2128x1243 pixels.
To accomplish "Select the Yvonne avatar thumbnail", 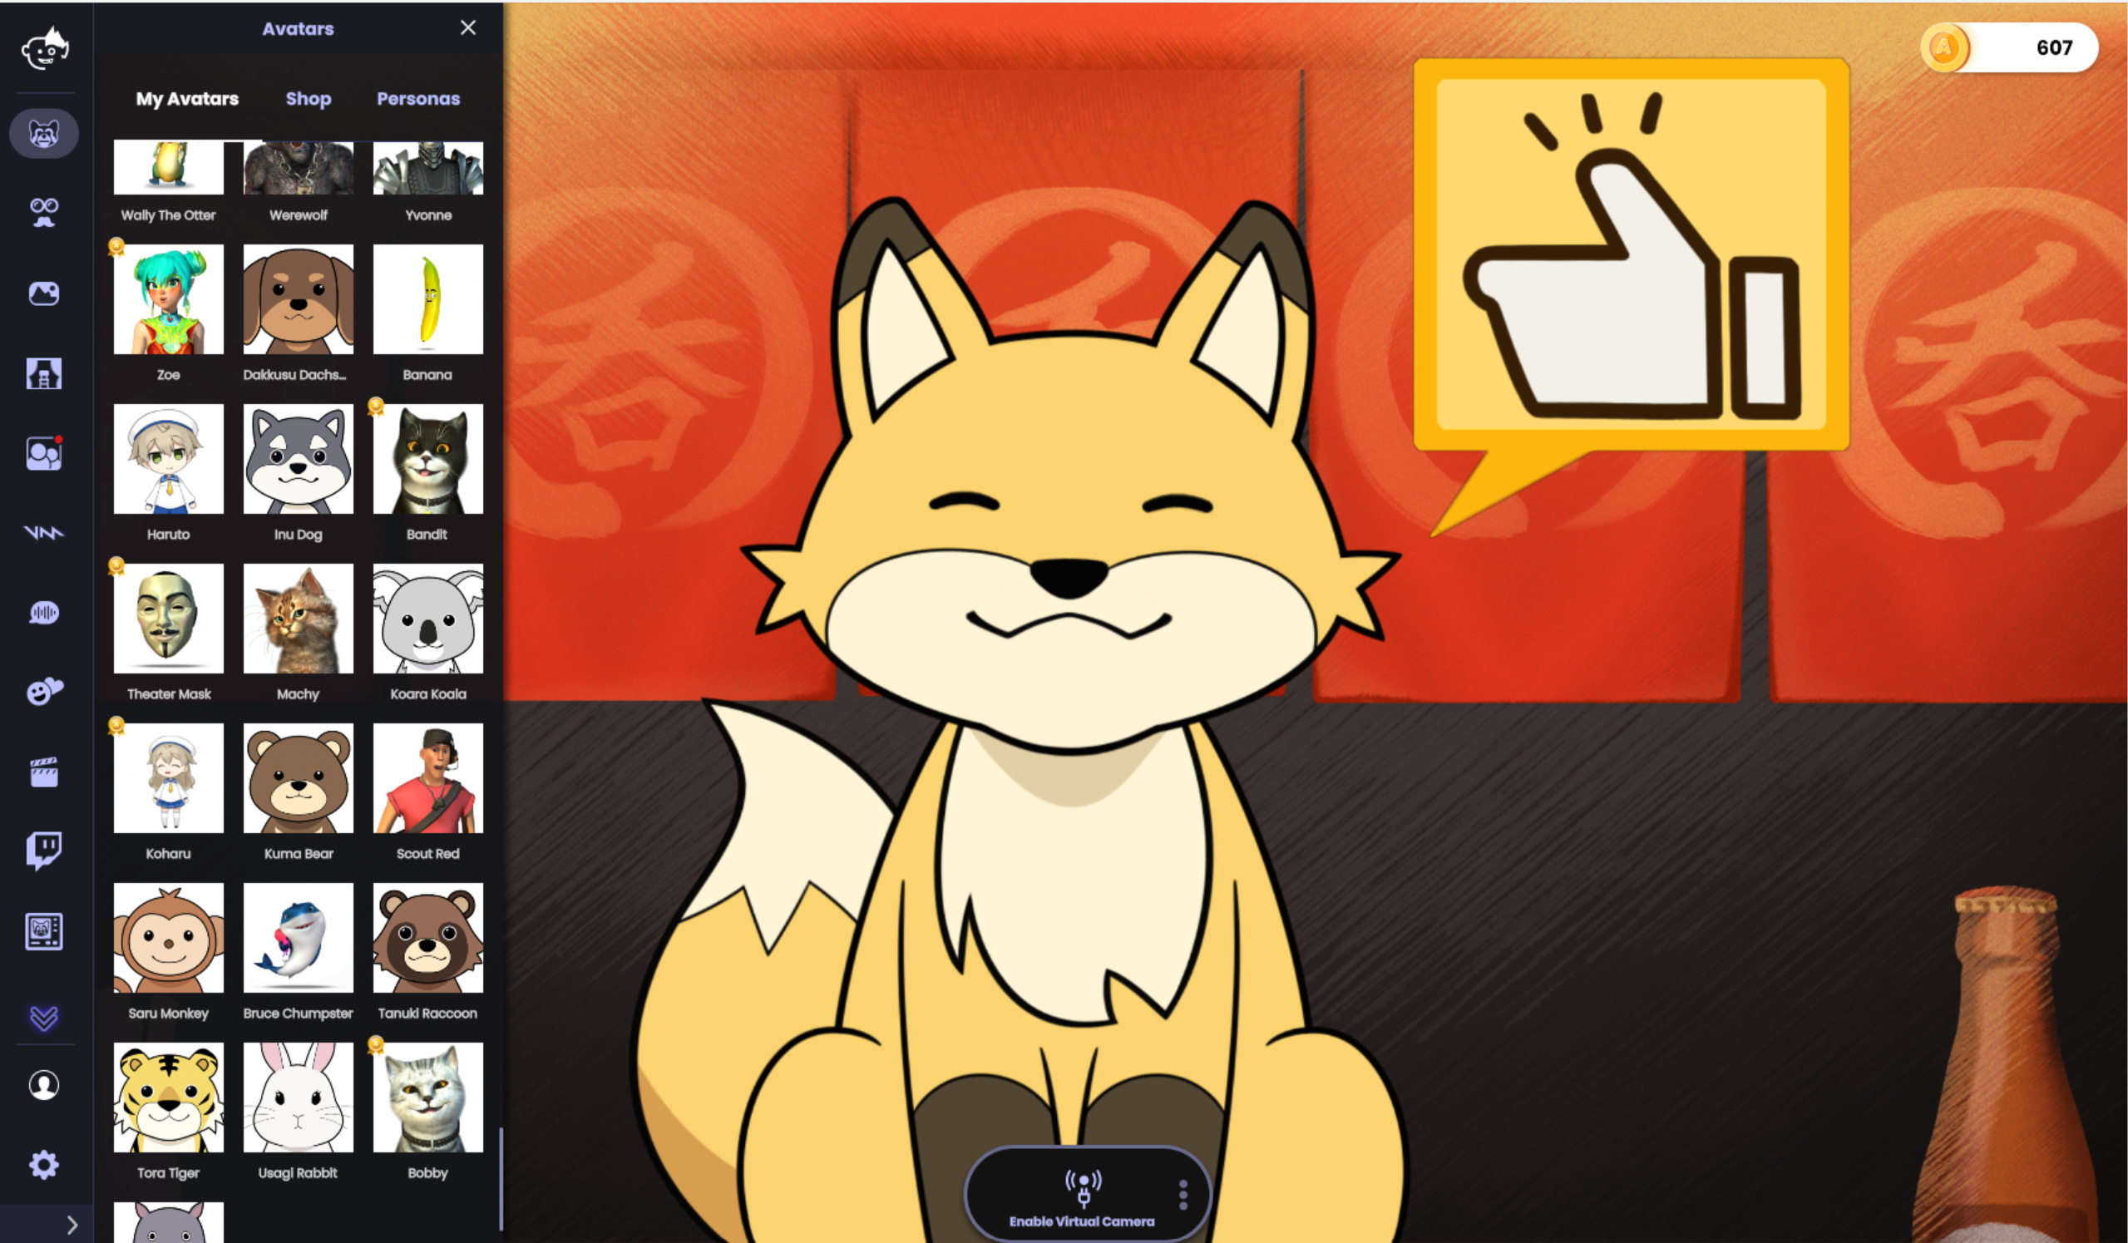I will pos(428,168).
